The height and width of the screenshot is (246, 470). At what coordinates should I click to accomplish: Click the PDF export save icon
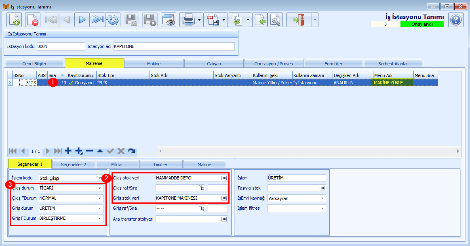(213, 20)
